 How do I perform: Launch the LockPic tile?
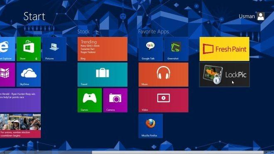pos(224,75)
